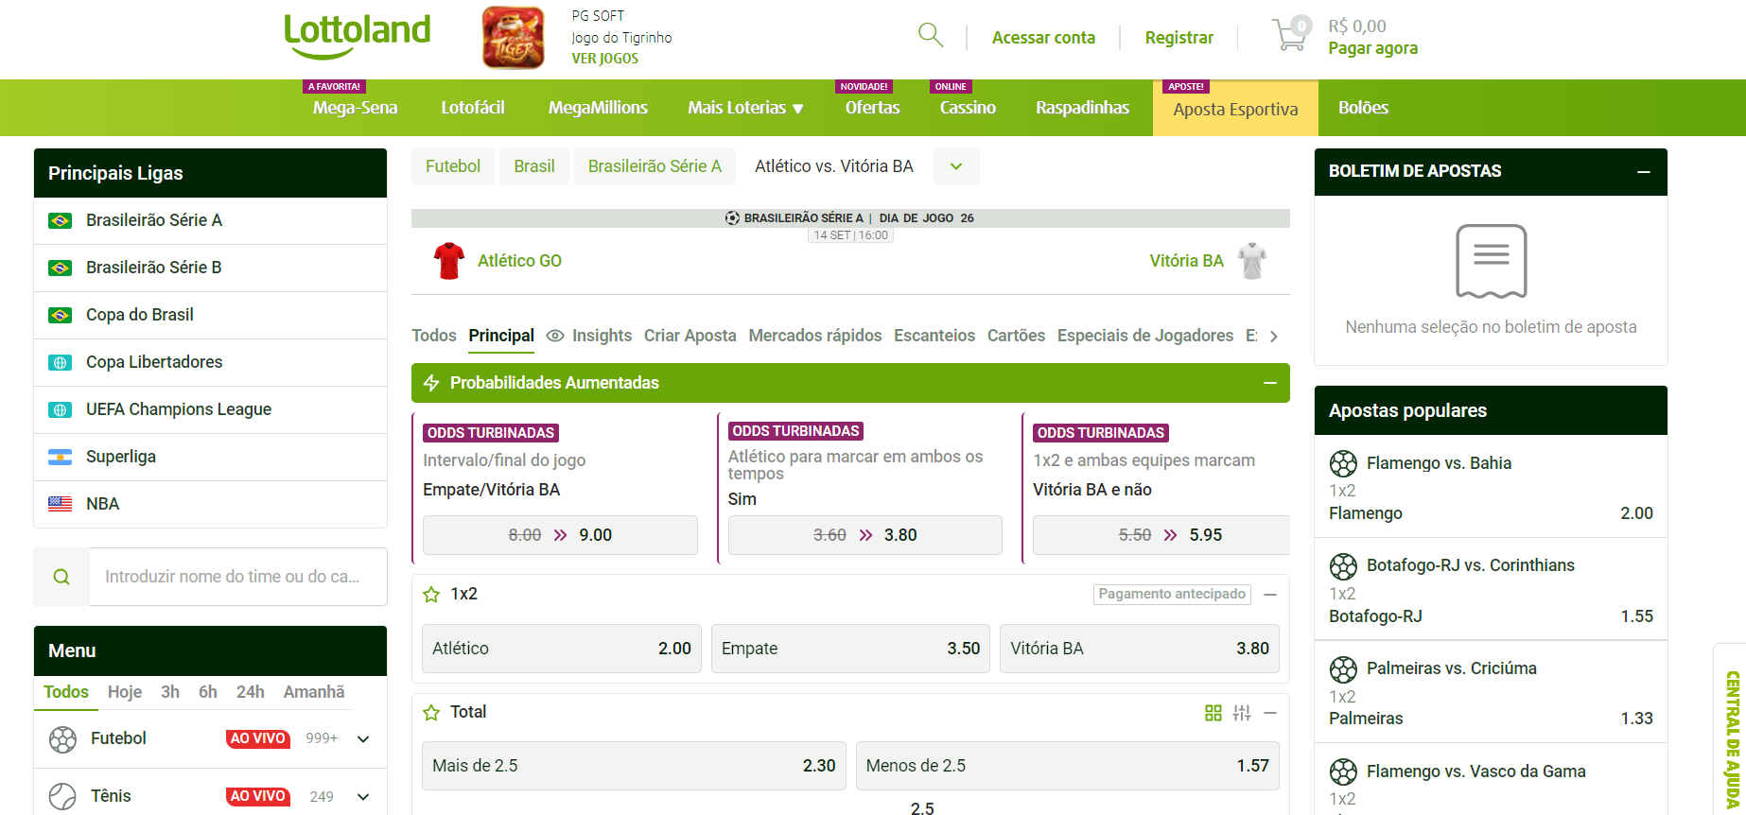Click soccer ball icon for Palmeiras vs. Criciúma
1746x815 pixels.
[1343, 668]
